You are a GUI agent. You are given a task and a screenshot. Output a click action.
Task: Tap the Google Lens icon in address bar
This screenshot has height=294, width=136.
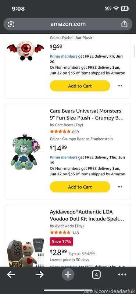(x=11, y=24)
